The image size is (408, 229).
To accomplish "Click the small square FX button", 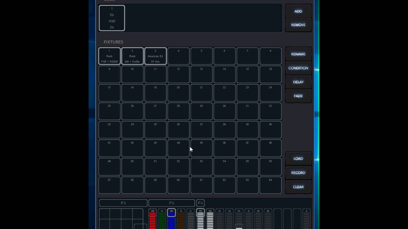I will pos(200,203).
